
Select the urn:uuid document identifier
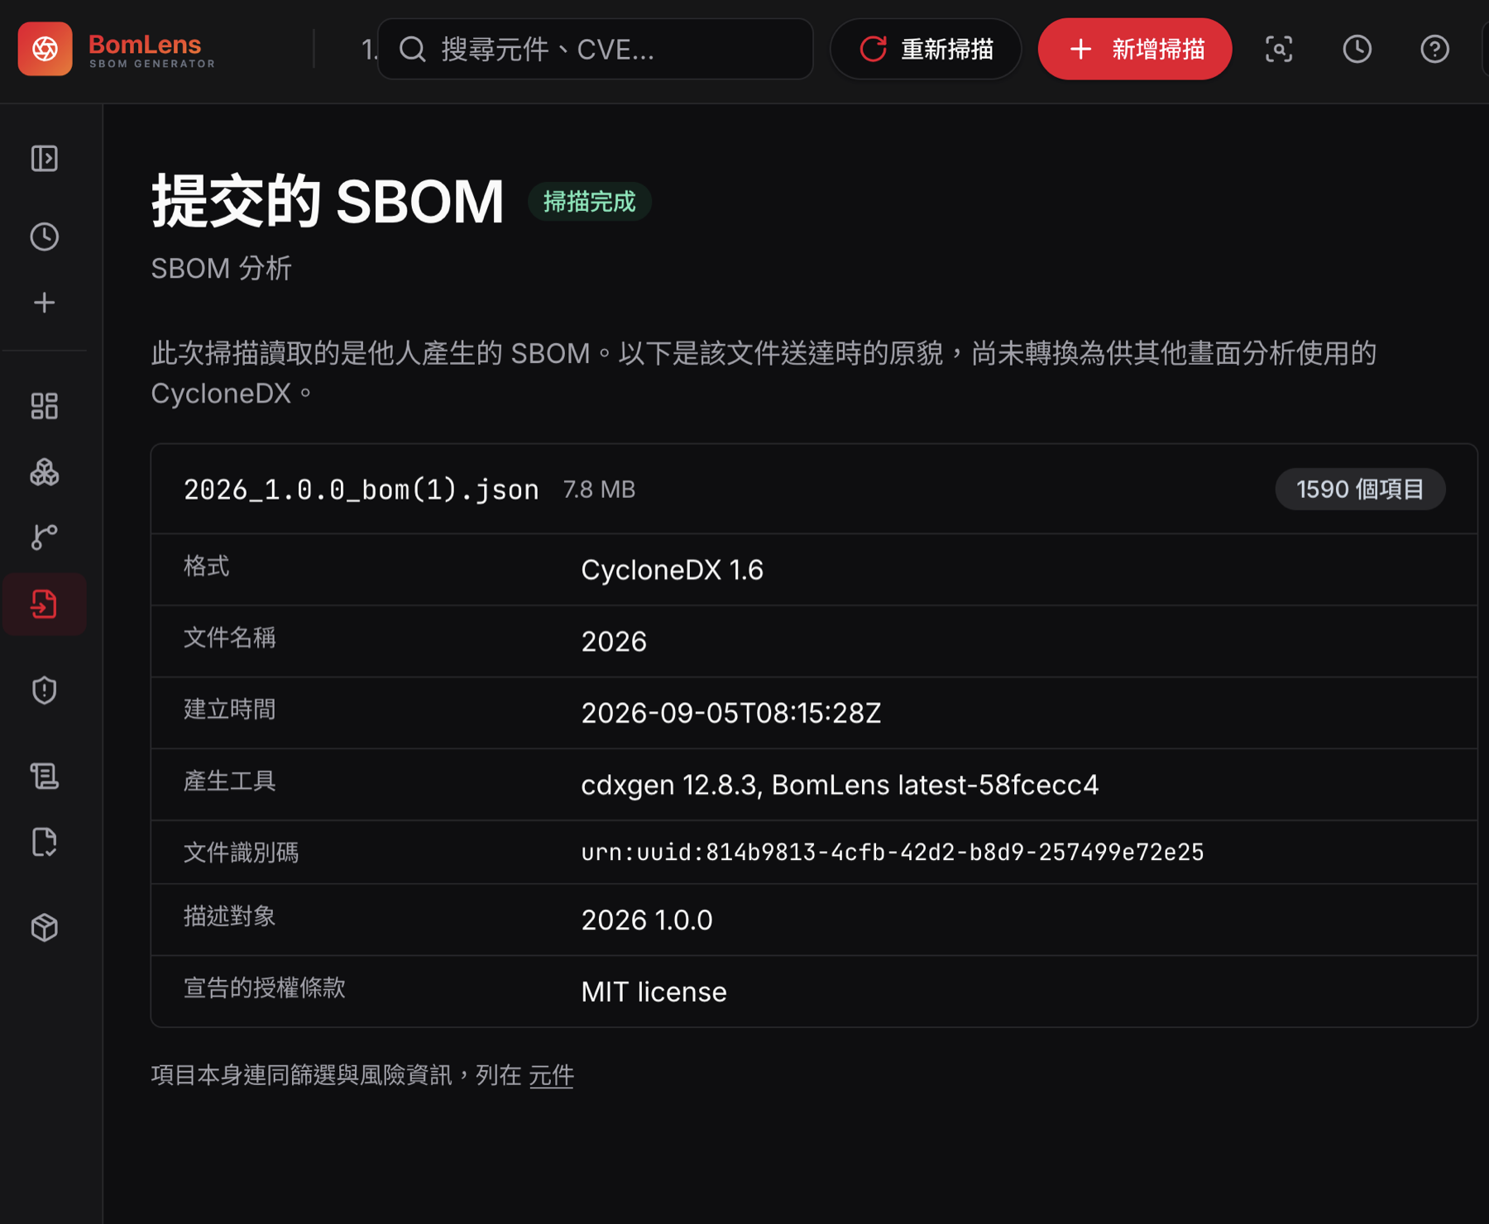892,852
